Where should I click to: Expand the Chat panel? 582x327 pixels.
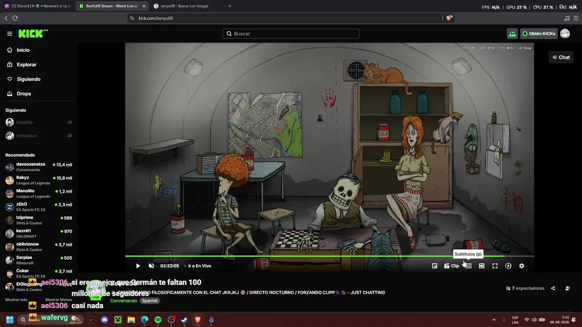pyautogui.click(x=561, y=57)
